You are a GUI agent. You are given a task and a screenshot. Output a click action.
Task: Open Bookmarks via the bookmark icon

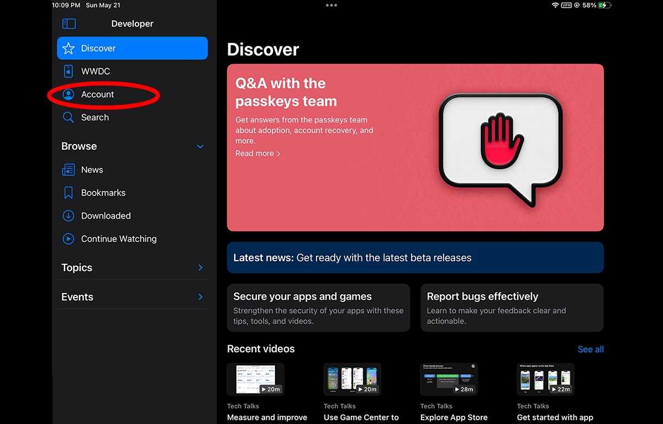(69, 192)
